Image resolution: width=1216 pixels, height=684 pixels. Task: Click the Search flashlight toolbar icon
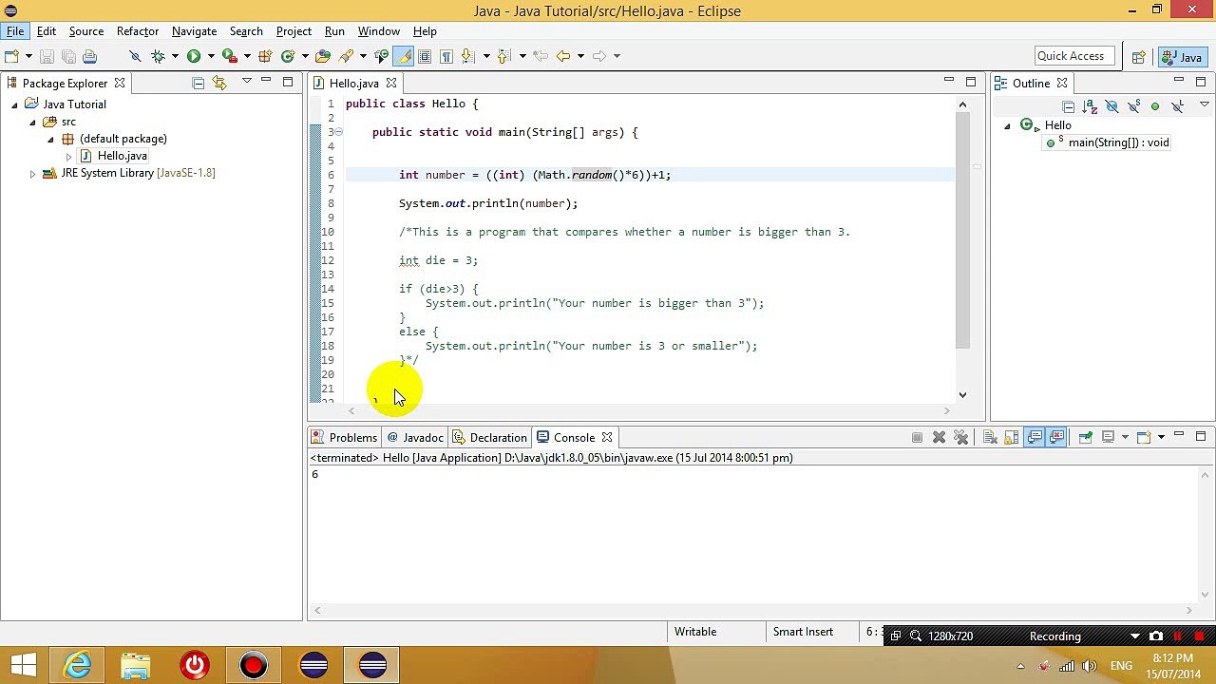click(x=346, y=56)
